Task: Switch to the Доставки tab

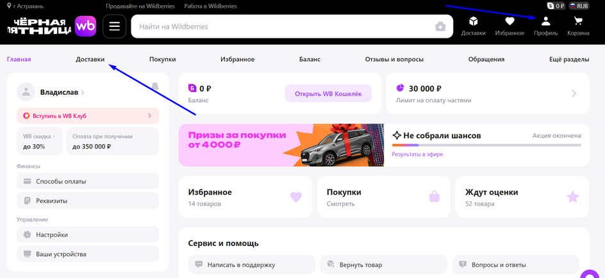Action: (x=90, y=60)
